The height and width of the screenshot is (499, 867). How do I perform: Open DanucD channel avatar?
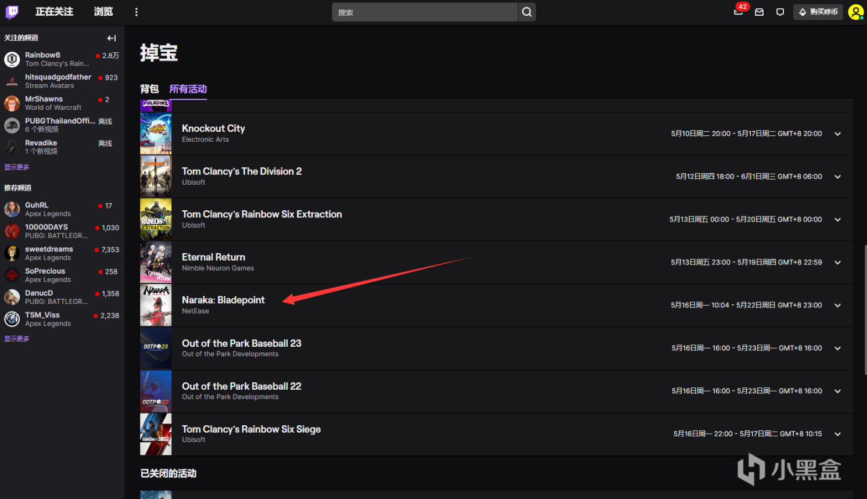12,297
